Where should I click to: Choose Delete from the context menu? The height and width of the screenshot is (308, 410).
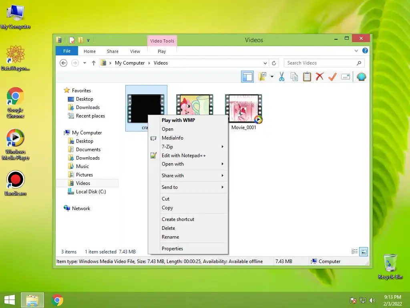coord(188,228)
